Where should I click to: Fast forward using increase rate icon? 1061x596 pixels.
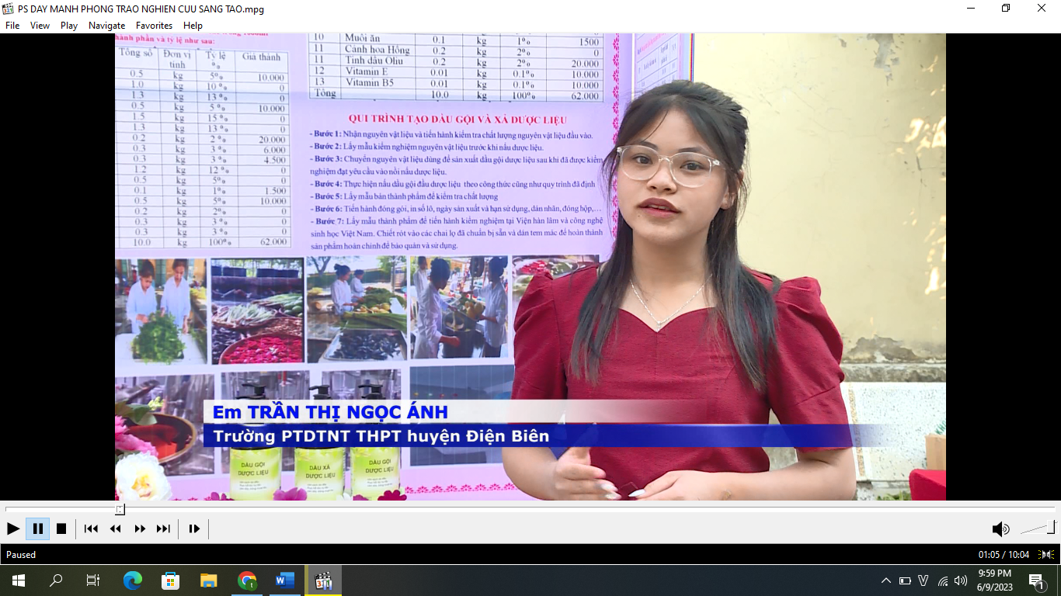pyautogui.click(x=140, y=528)
